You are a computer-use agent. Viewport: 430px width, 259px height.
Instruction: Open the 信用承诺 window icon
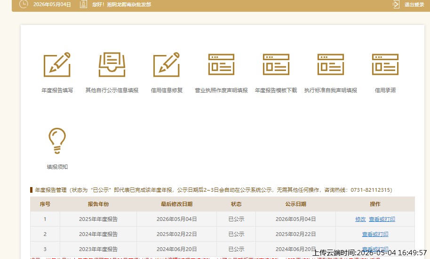[385, 65]
